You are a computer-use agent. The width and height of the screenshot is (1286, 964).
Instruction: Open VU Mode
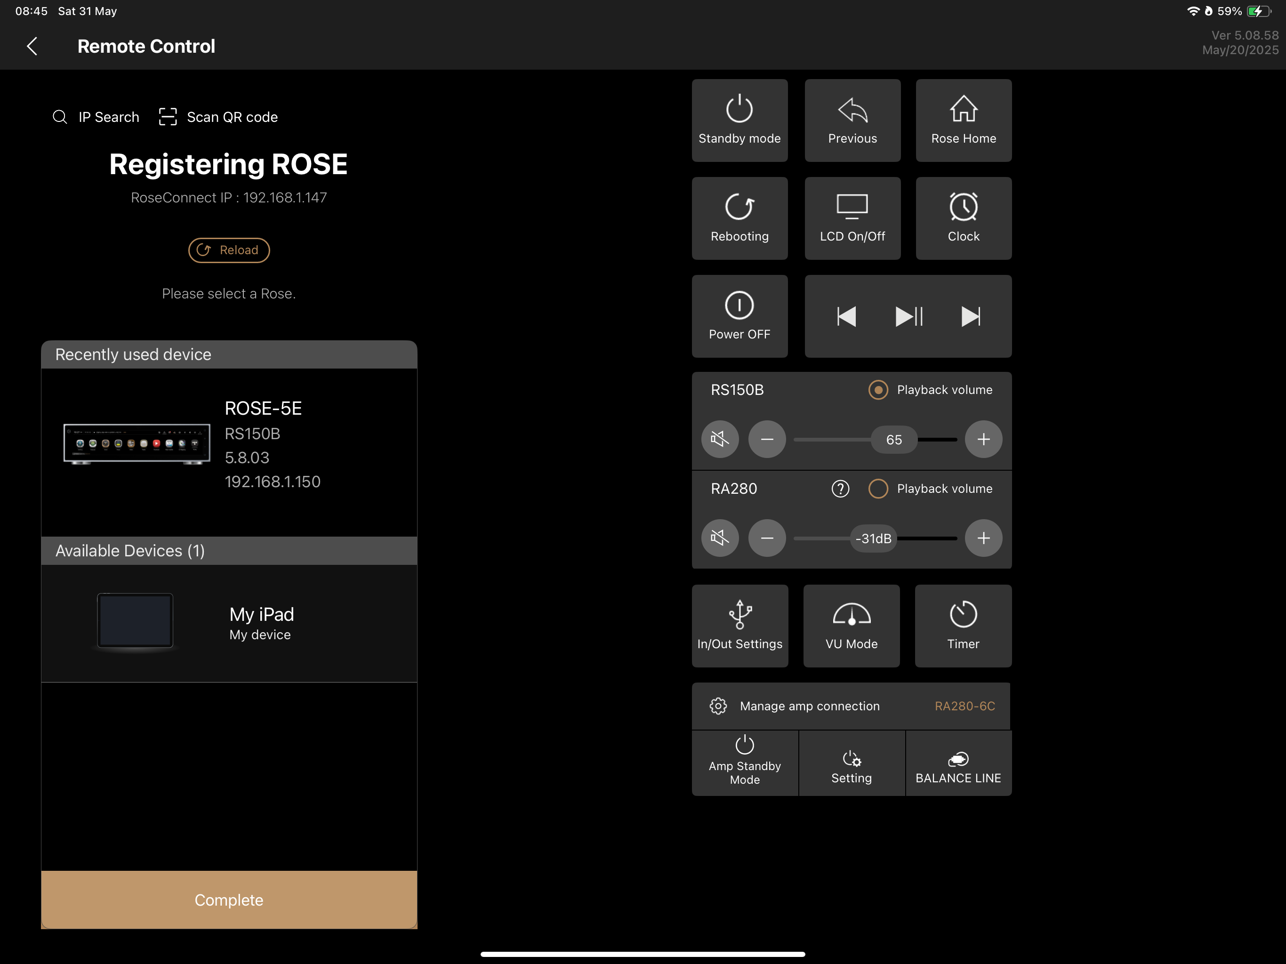(851, 626)
